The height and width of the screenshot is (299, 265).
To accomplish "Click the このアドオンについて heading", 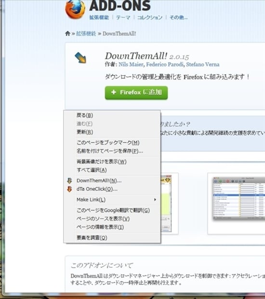I will tap(102, 265).
